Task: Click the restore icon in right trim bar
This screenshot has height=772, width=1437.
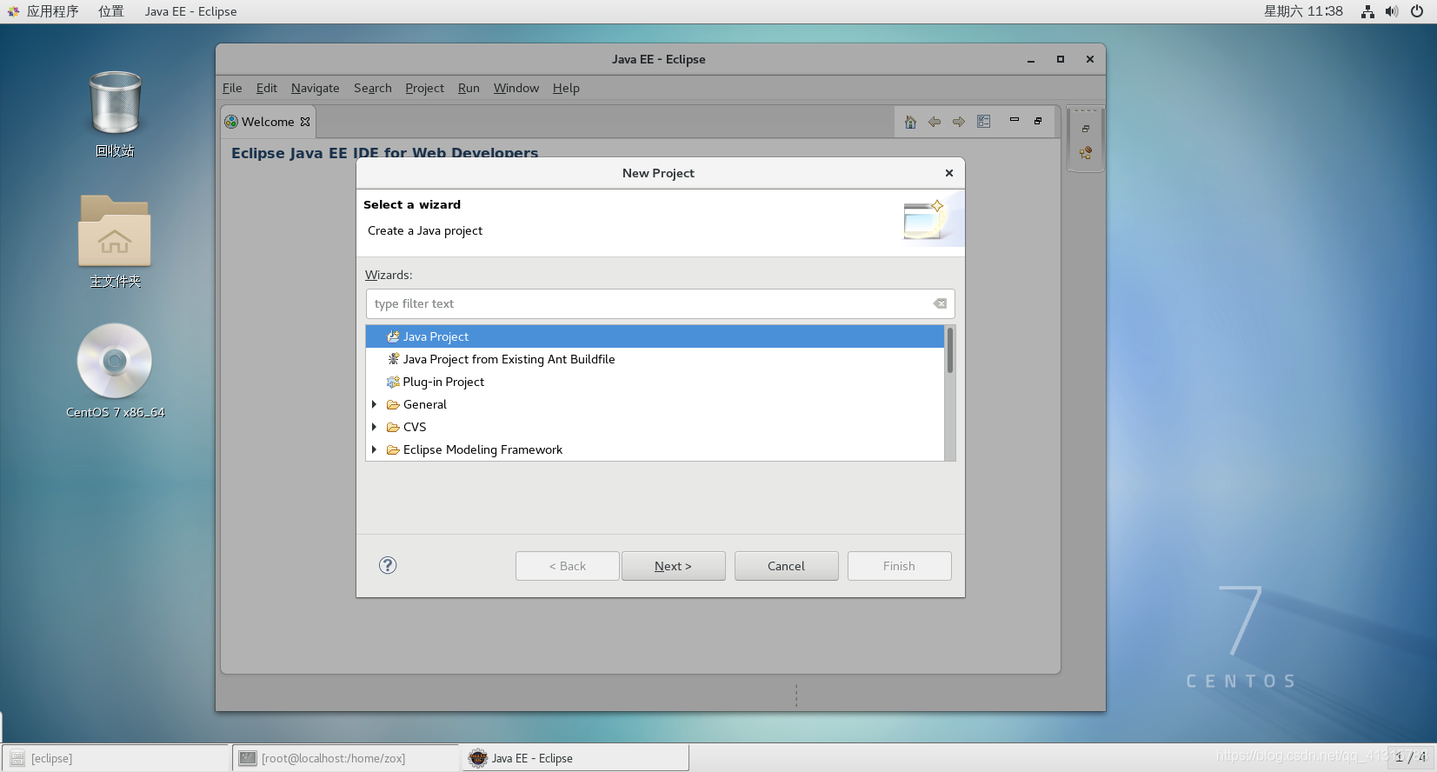Action: click(x=1086, y=129)
